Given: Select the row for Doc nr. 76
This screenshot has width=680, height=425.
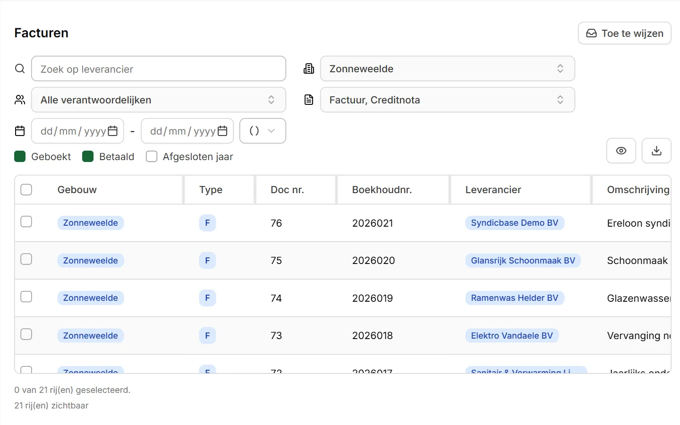Looking at the screenshot, I should pyautogui.click(x=26, y=221).
